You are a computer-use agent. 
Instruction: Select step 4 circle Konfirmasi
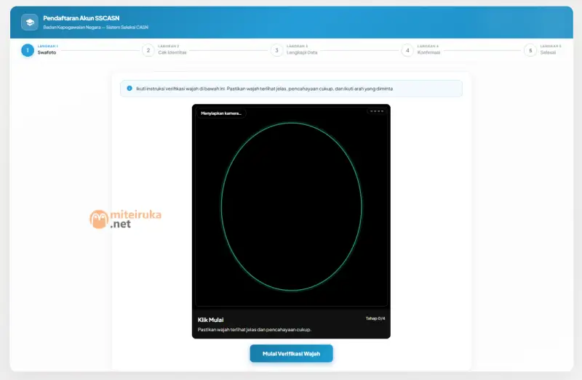pos(407,50)
